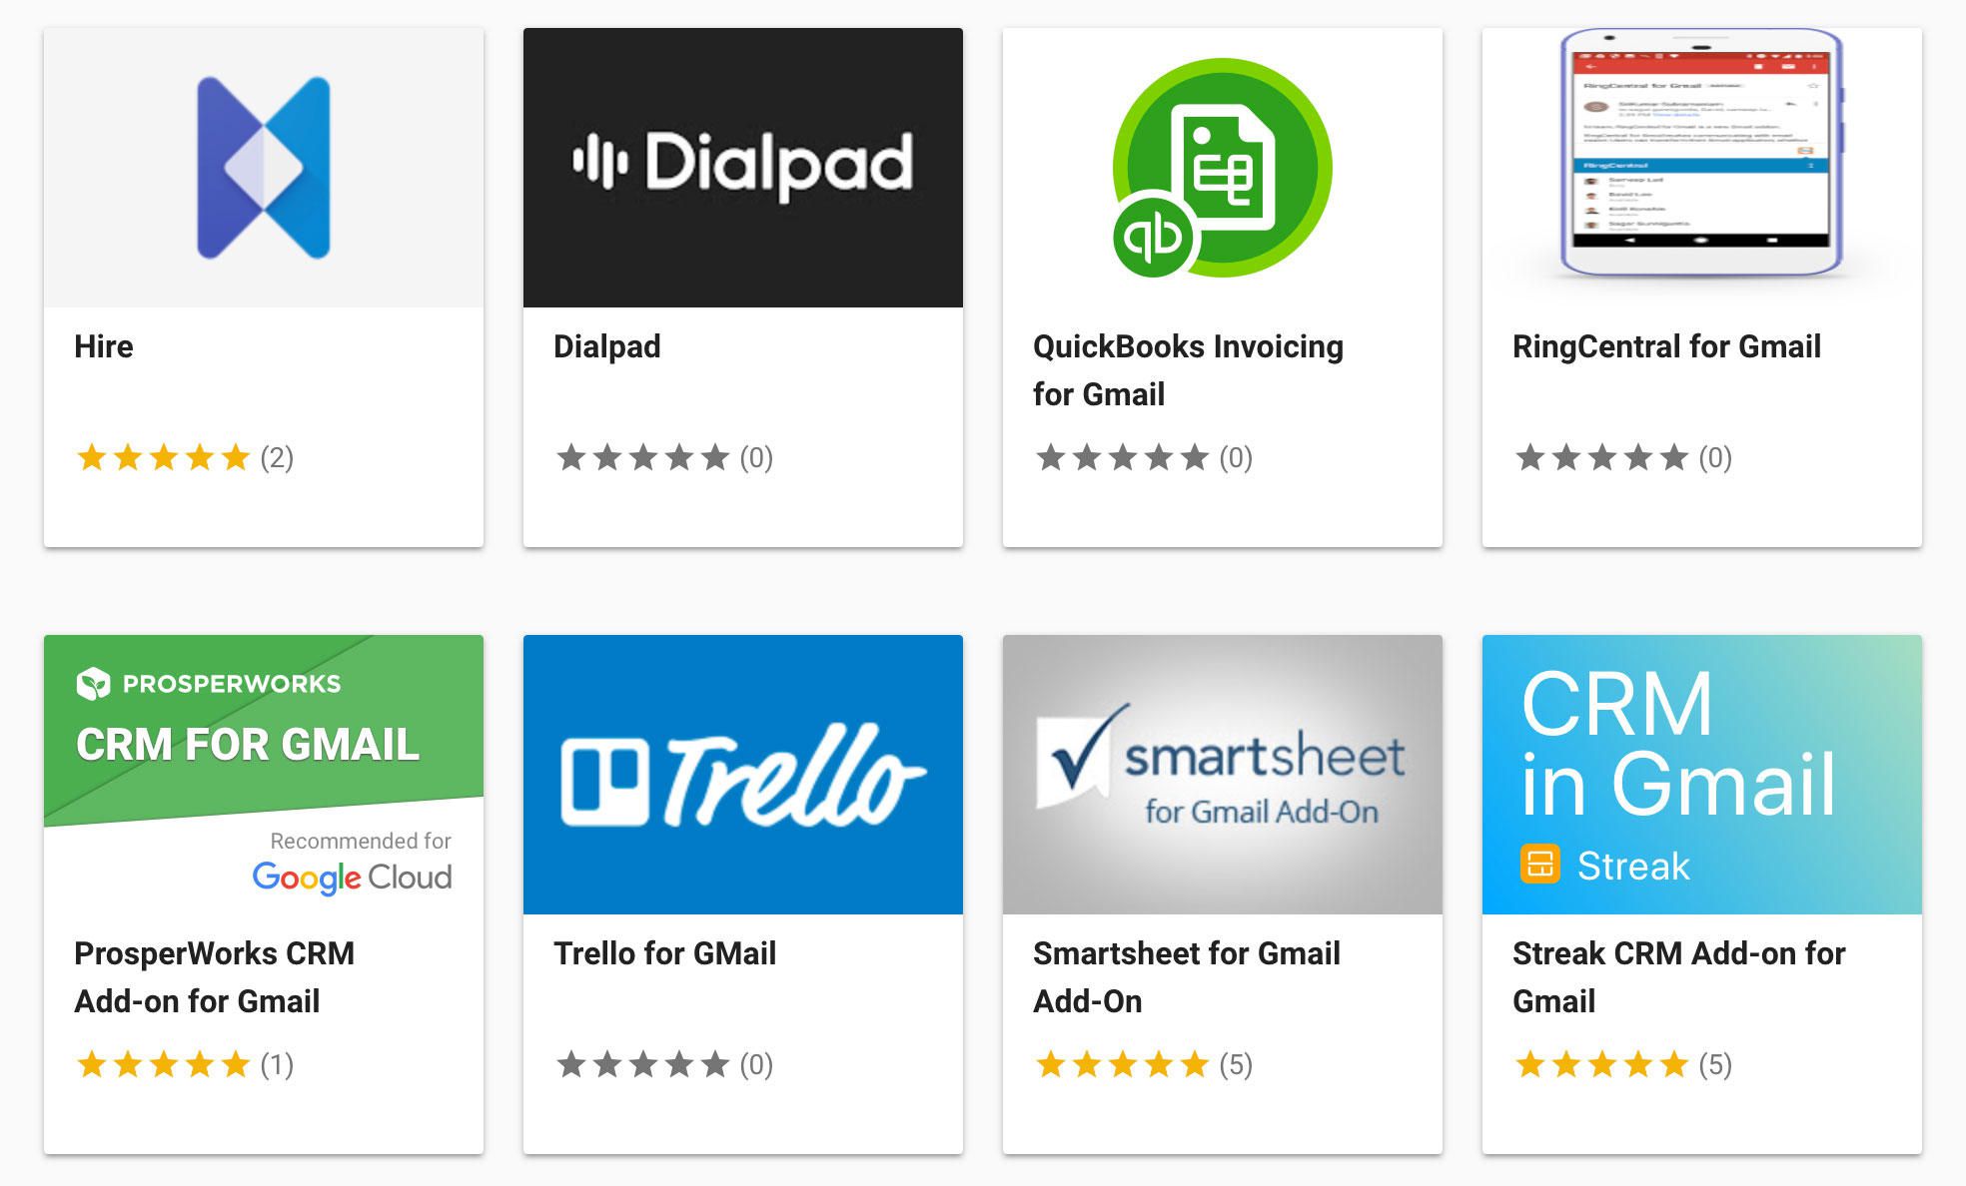Click RingCentral for Gmail title
The width and height of the screenshot is (1966, 1186).
coord(1666,346)
